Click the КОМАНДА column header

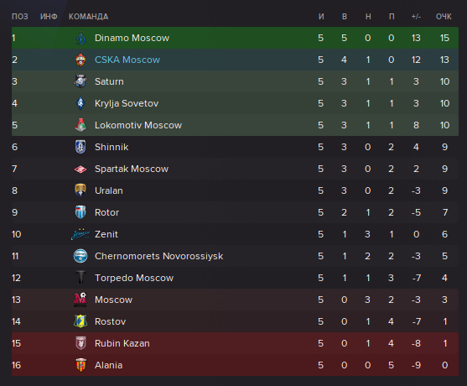tap(89, 17)
